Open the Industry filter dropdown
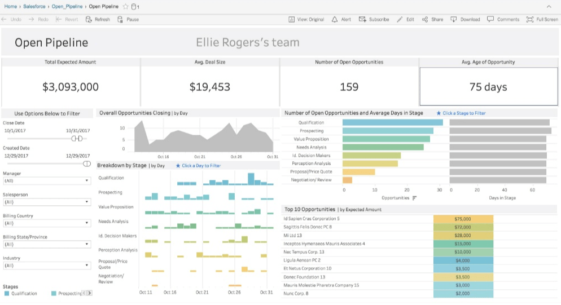 coord(46,265)
